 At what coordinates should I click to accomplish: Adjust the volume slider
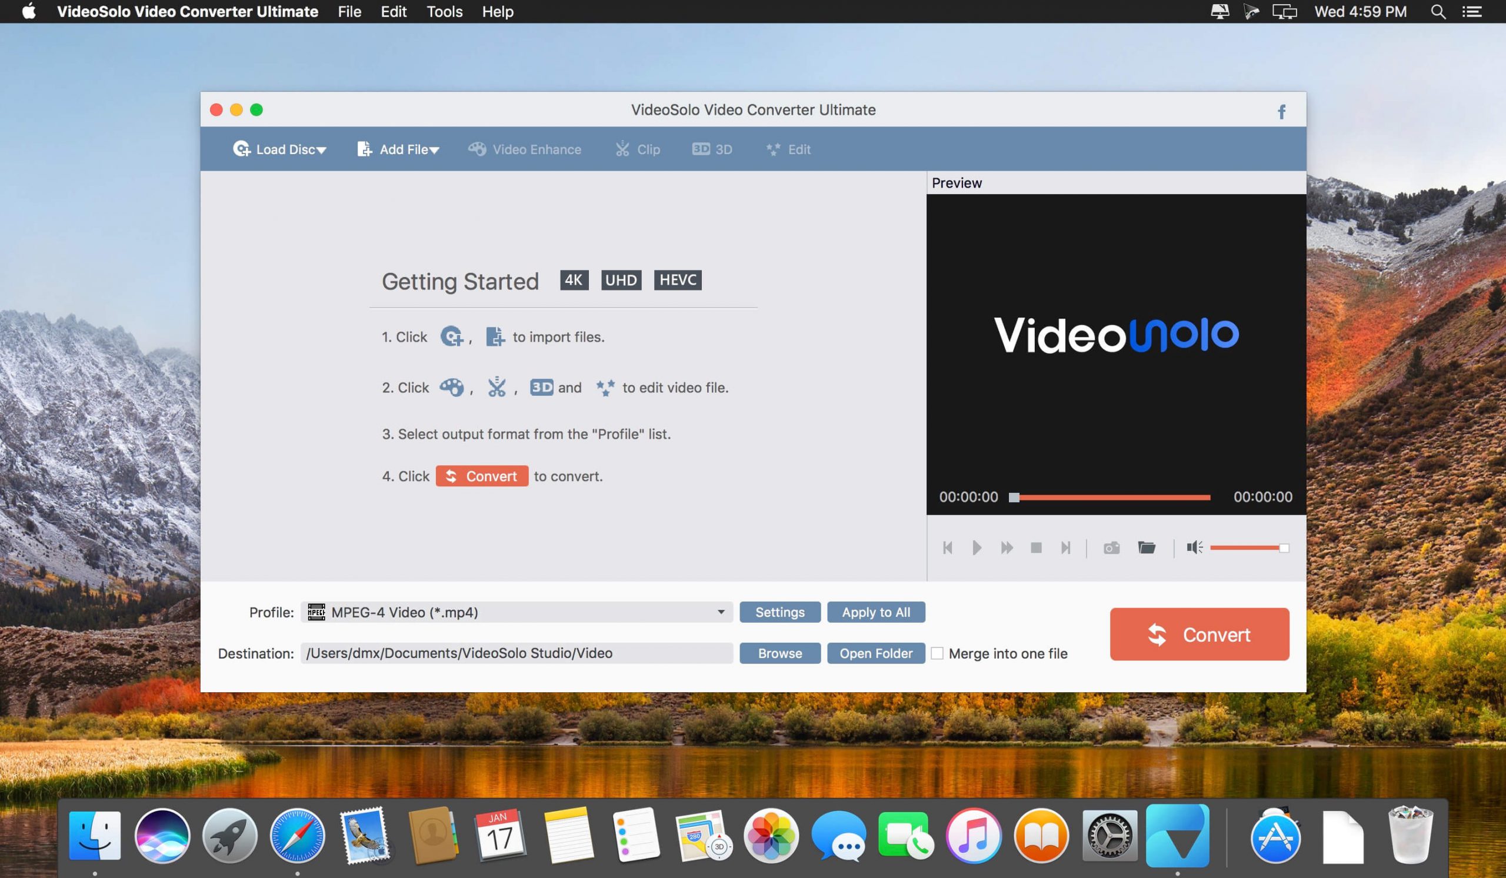(x=1249, y=548)
